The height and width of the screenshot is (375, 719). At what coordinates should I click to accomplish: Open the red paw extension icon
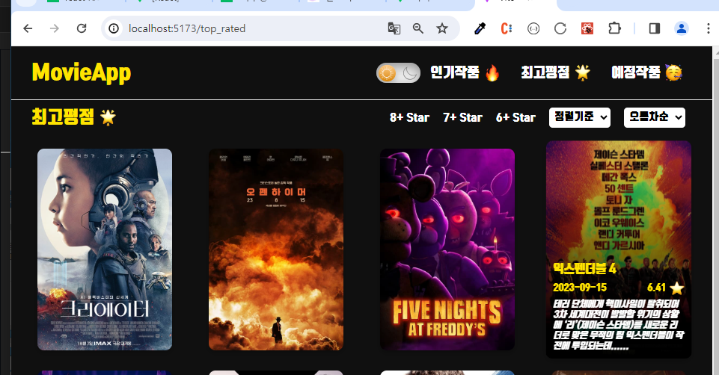point(587,28)
